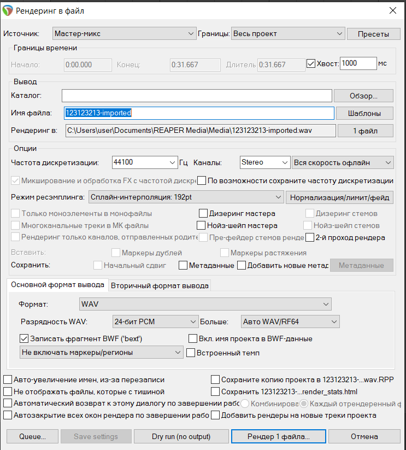
Task: Enable Дизеринг мастера checkbox
Action: [x=203, y=213]
